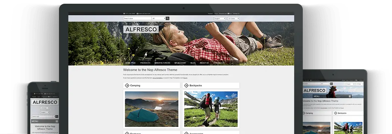Tap the Camping category title on the tablet

tap(309, 113)
